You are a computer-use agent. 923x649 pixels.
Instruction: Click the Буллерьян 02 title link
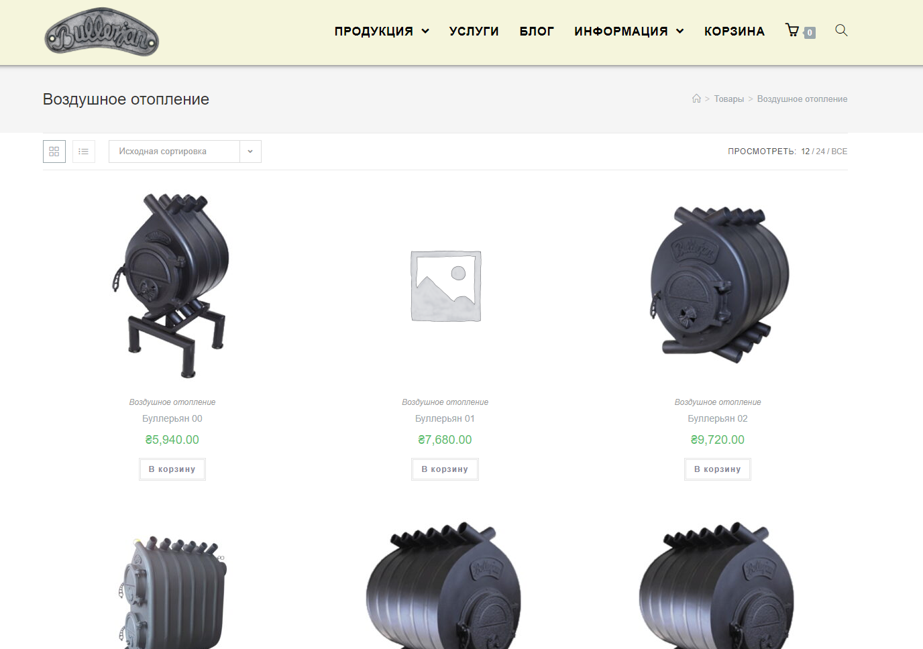(x=718, y=418)
